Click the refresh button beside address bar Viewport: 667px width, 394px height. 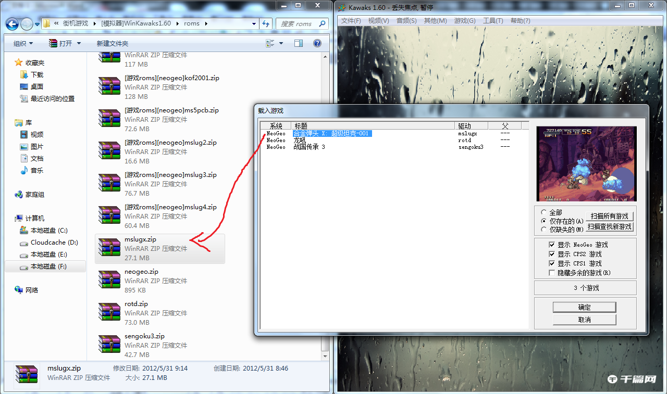[266, 24]
